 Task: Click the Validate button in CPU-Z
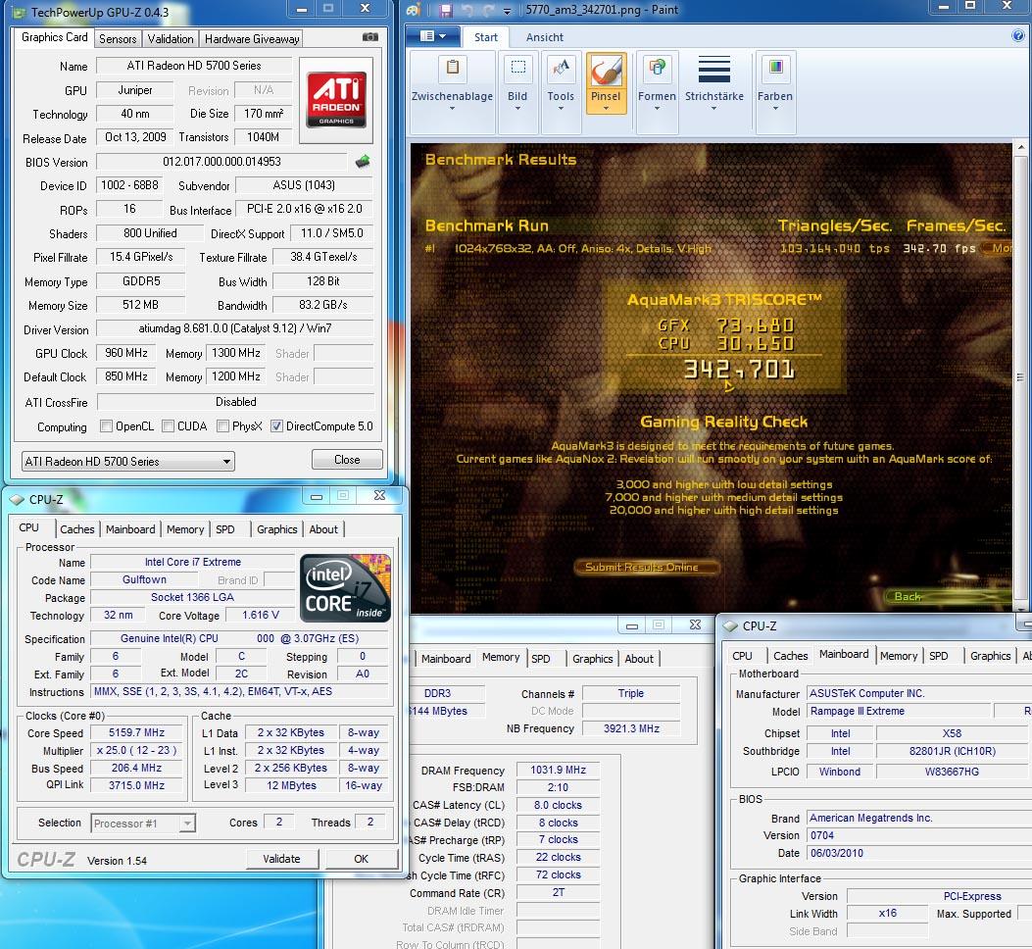tap(281, 859)
